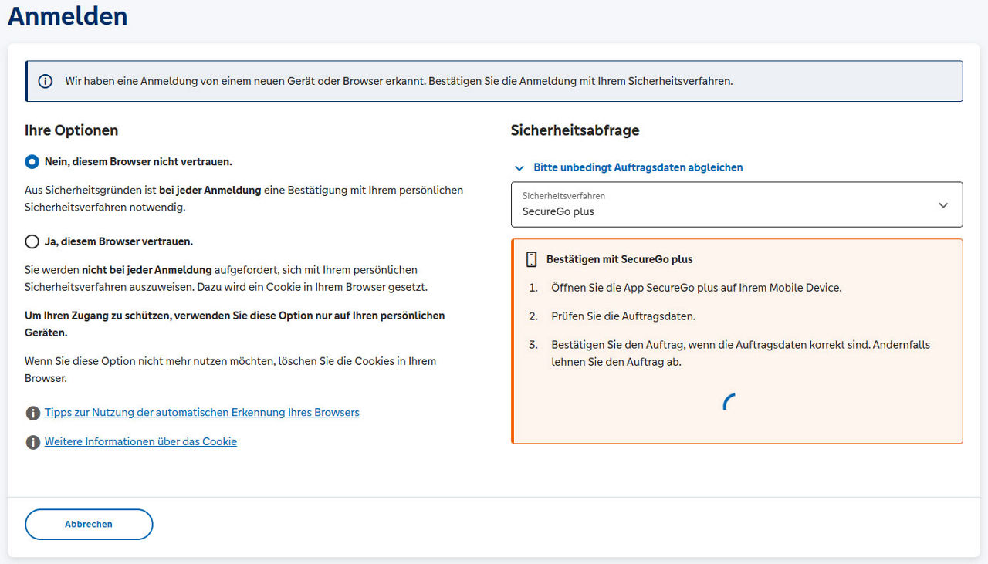Click the chevron on the SecureGo plus selector
The height and width of the screenshot is (564, 988).
click(943, 205)
